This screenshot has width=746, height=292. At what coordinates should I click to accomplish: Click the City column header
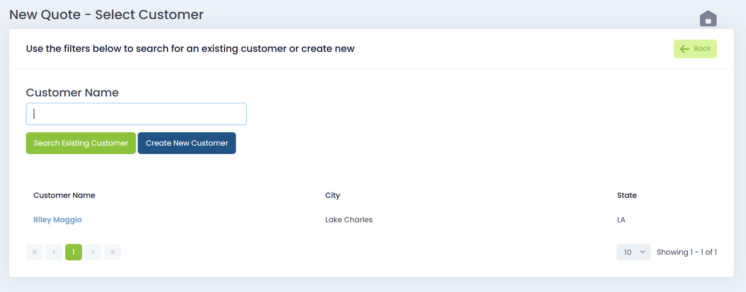pos(332,196)
